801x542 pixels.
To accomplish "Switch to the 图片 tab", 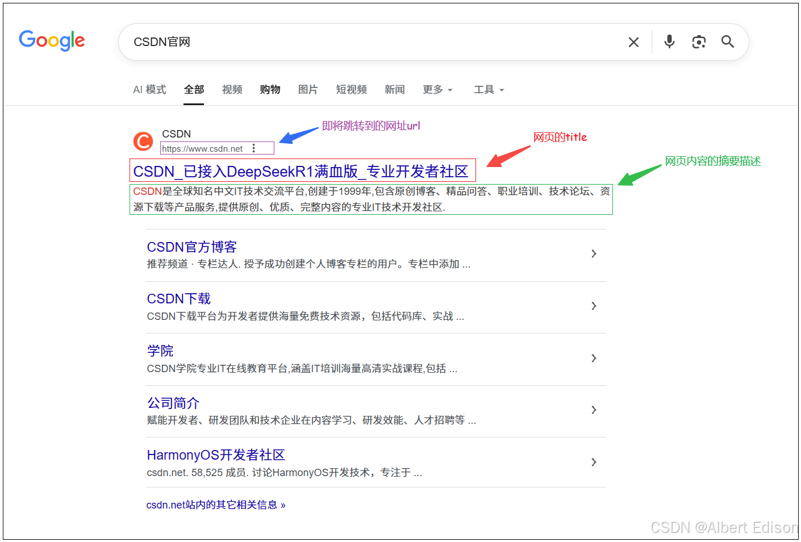I will (x=308, y=89).
